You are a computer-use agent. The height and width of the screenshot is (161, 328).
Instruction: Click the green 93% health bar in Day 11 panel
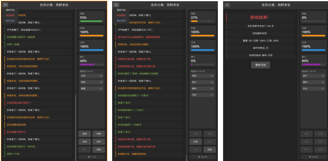(92, 21)
